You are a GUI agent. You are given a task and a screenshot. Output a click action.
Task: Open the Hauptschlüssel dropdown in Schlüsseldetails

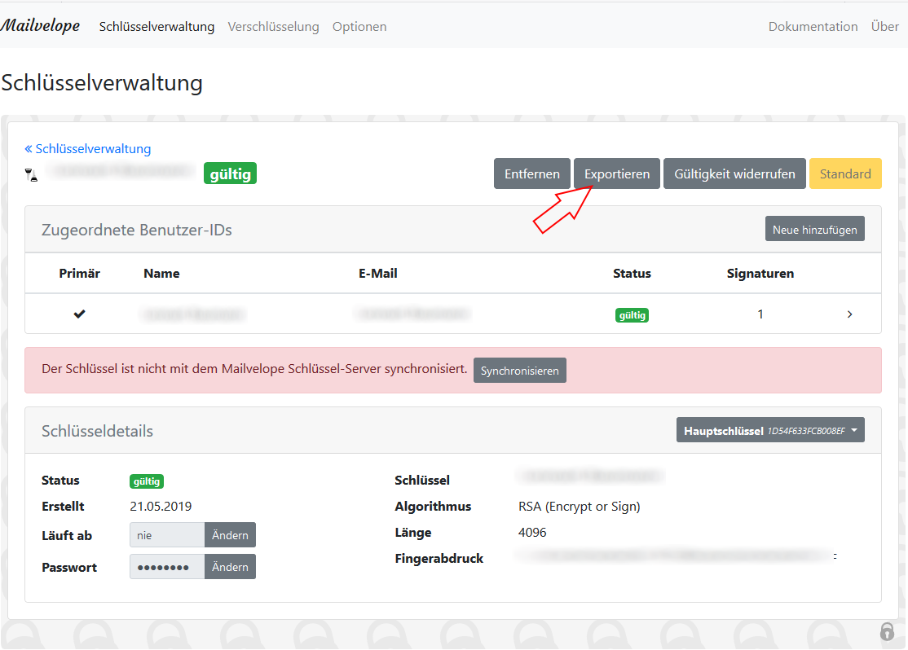click(x=769, y=429)
